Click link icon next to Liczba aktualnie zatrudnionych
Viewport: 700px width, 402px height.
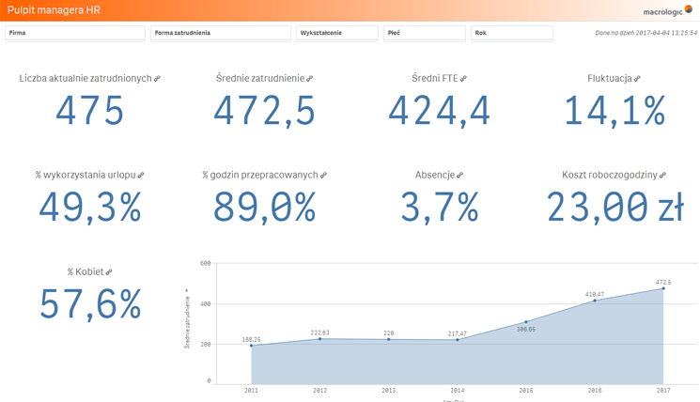click(157, 79)
